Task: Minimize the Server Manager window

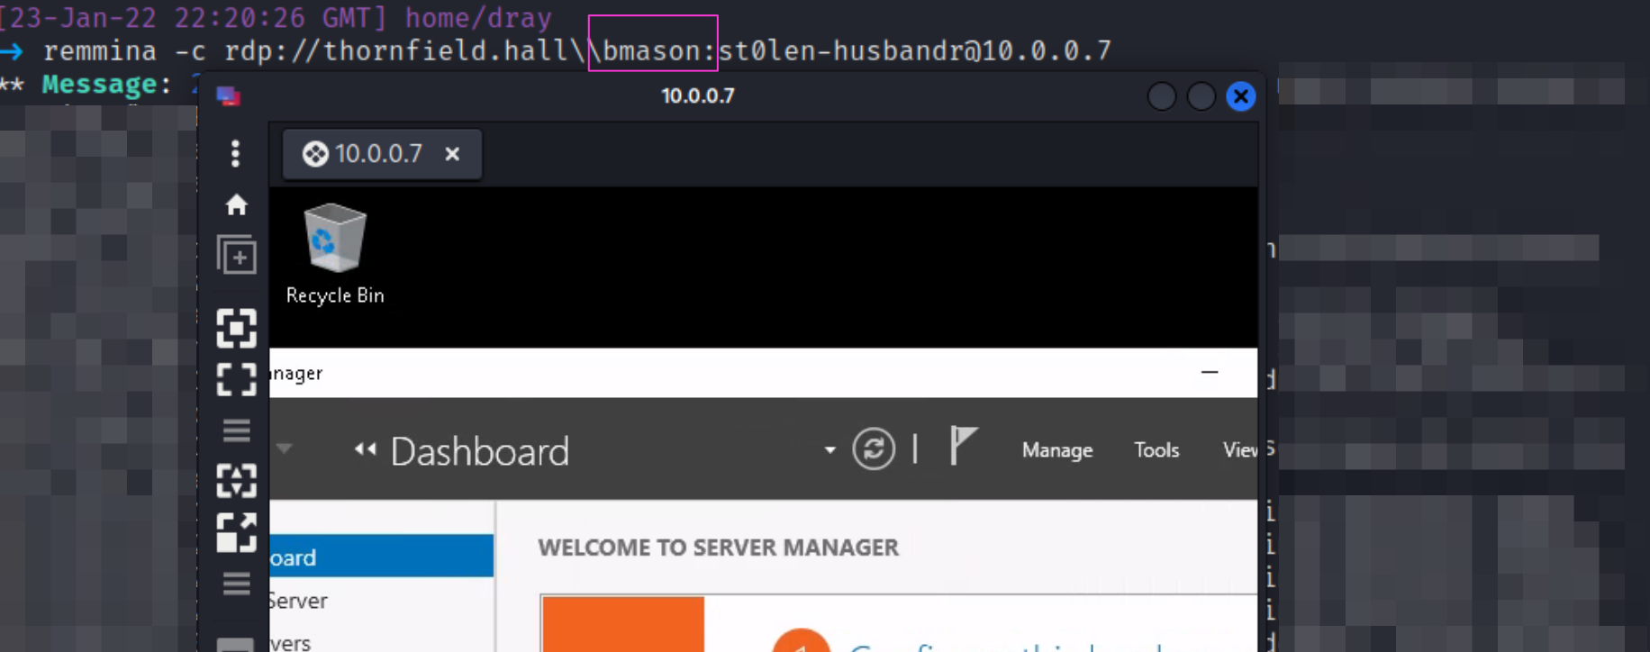Action: [1210, 372]
